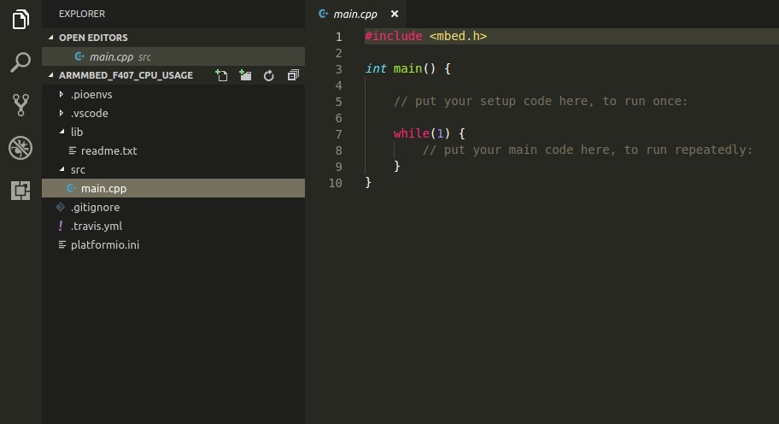
Task: Collapse the lib folder arrow
Action: click(x=61, y=132)
